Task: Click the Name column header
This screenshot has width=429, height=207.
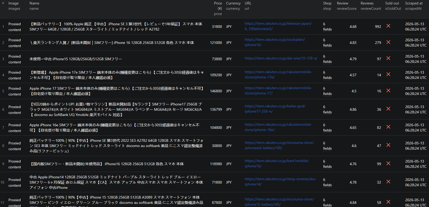Action: click(x=34, y=6)
